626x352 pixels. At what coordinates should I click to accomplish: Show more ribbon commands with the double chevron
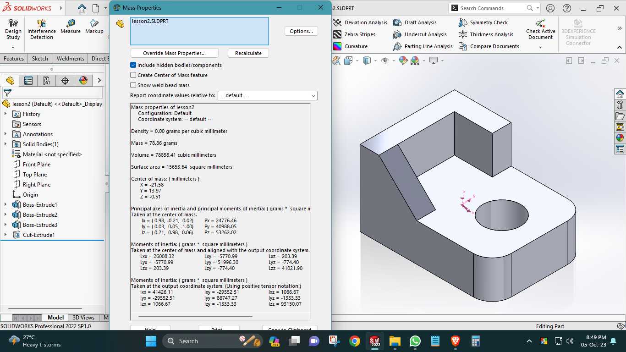(x=620, y=28)
